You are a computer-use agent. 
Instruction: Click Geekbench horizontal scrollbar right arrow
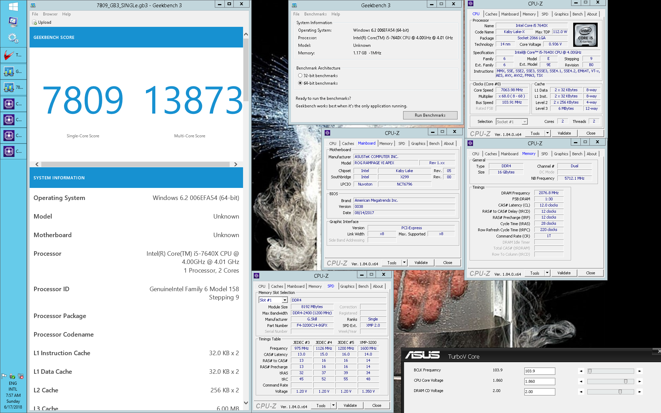click(x=235, y=165)
